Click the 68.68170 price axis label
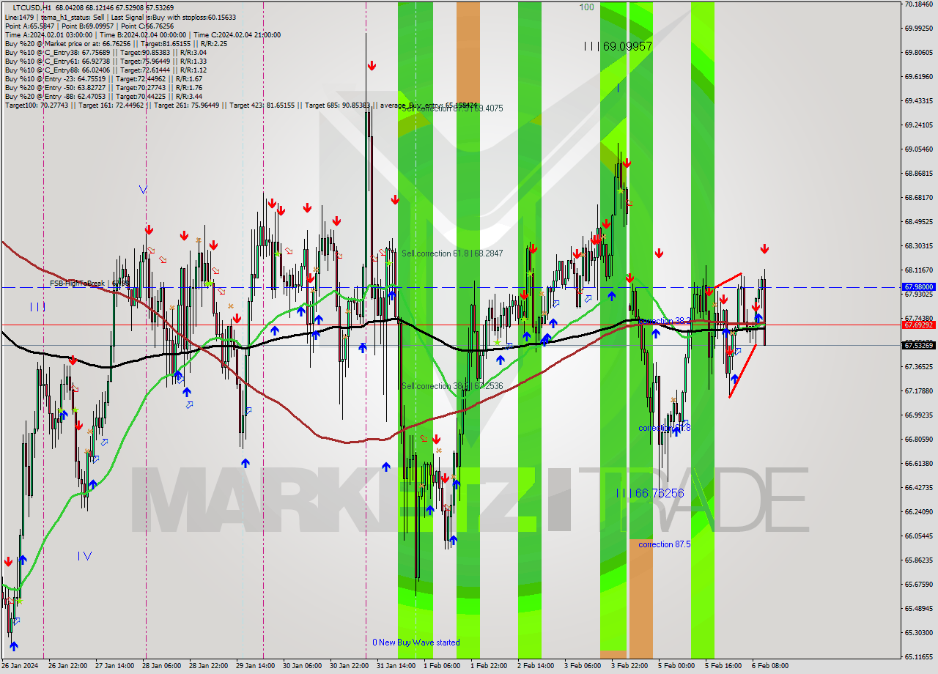Viewport: 938px width, 674px height. [918, 198]
